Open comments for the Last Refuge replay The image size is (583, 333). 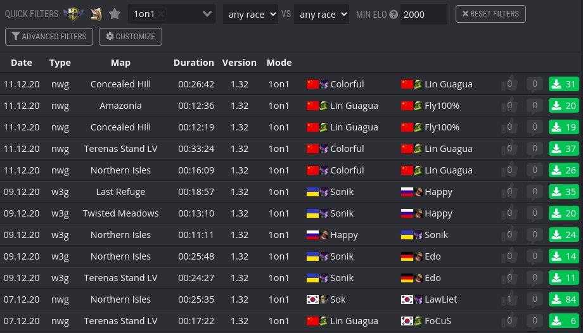click(x=535, y=192)
